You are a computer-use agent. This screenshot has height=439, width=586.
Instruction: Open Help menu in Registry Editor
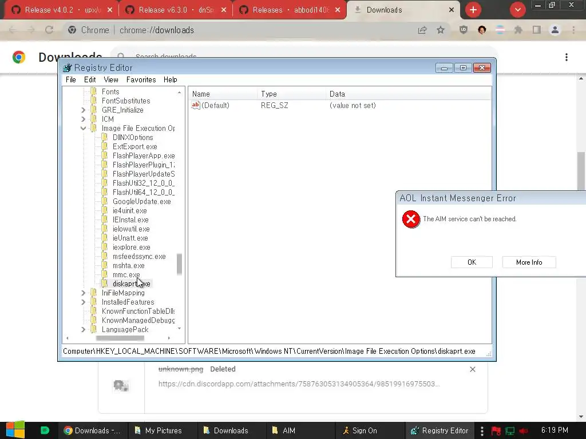pyautogui.click(x=170, y=80)
